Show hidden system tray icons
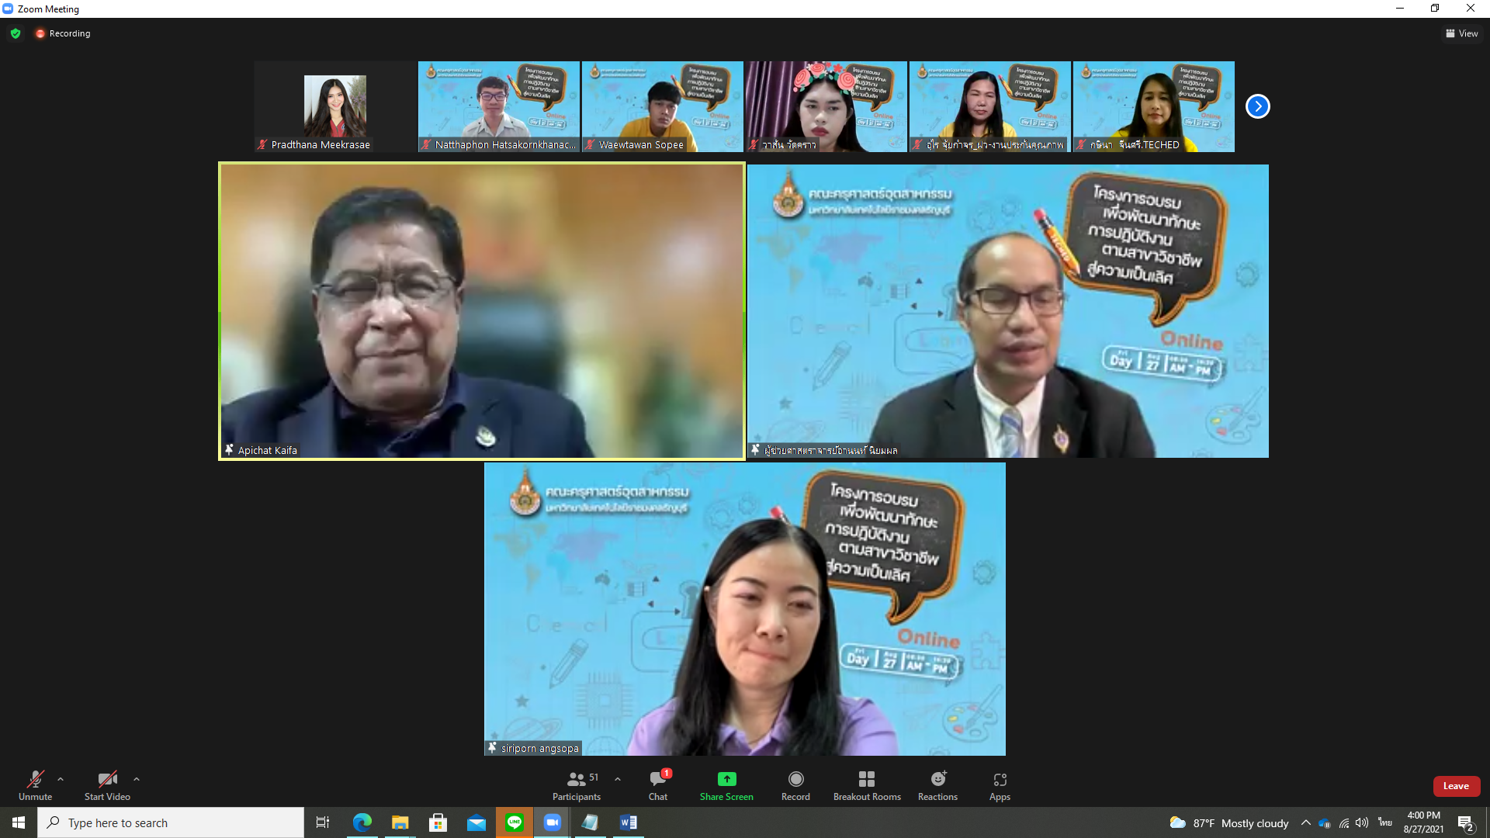The width and height of the screenshot is (1490, 838). pos(1305,822)
